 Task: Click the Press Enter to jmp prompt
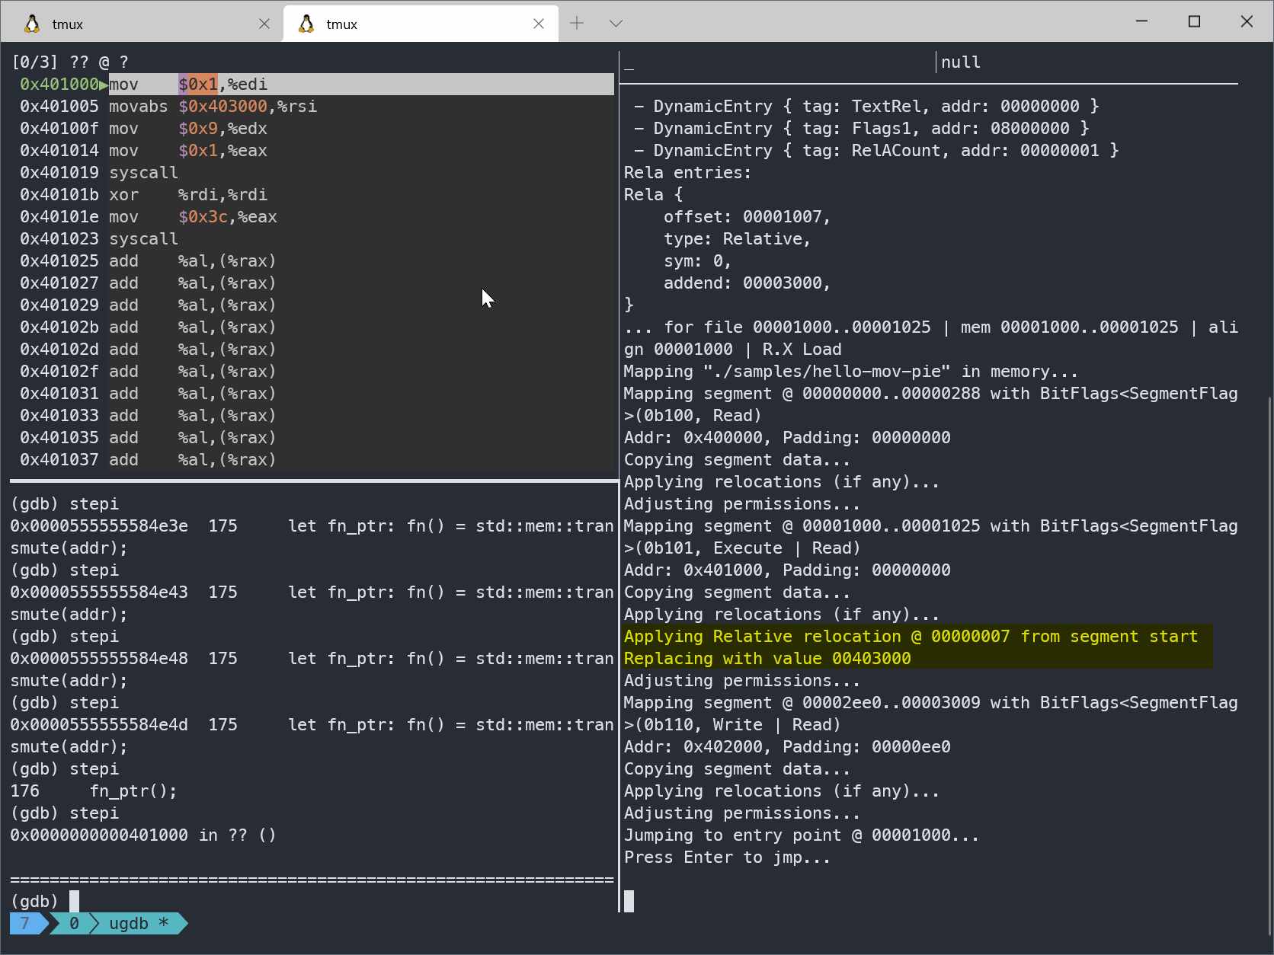coord(727,858)
